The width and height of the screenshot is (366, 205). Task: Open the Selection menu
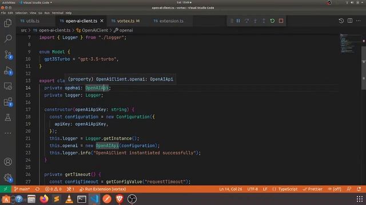[21, 13]
